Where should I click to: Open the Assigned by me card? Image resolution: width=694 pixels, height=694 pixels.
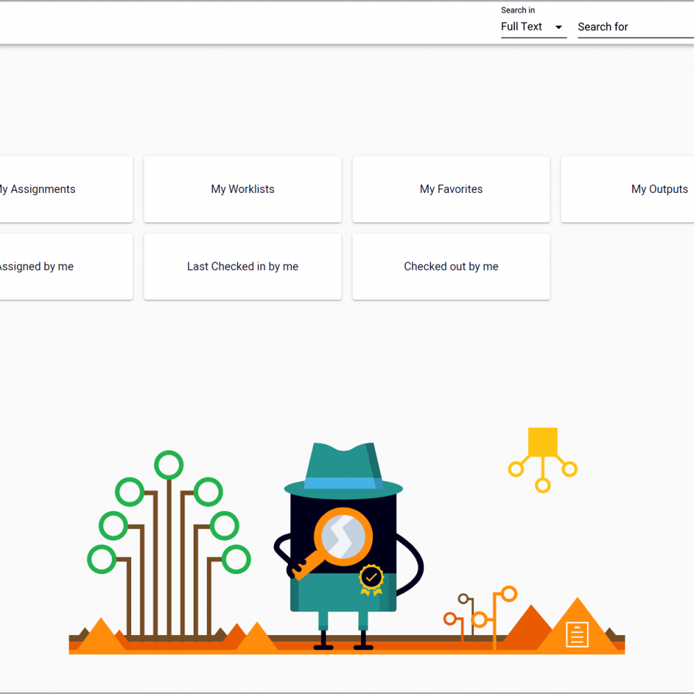[x=65, y=267]
